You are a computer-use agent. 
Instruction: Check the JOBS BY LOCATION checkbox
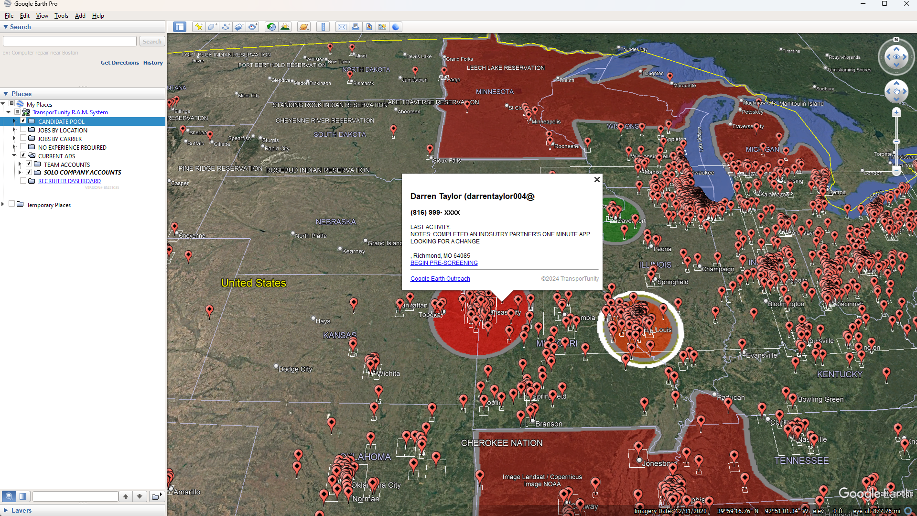[23, 130]
